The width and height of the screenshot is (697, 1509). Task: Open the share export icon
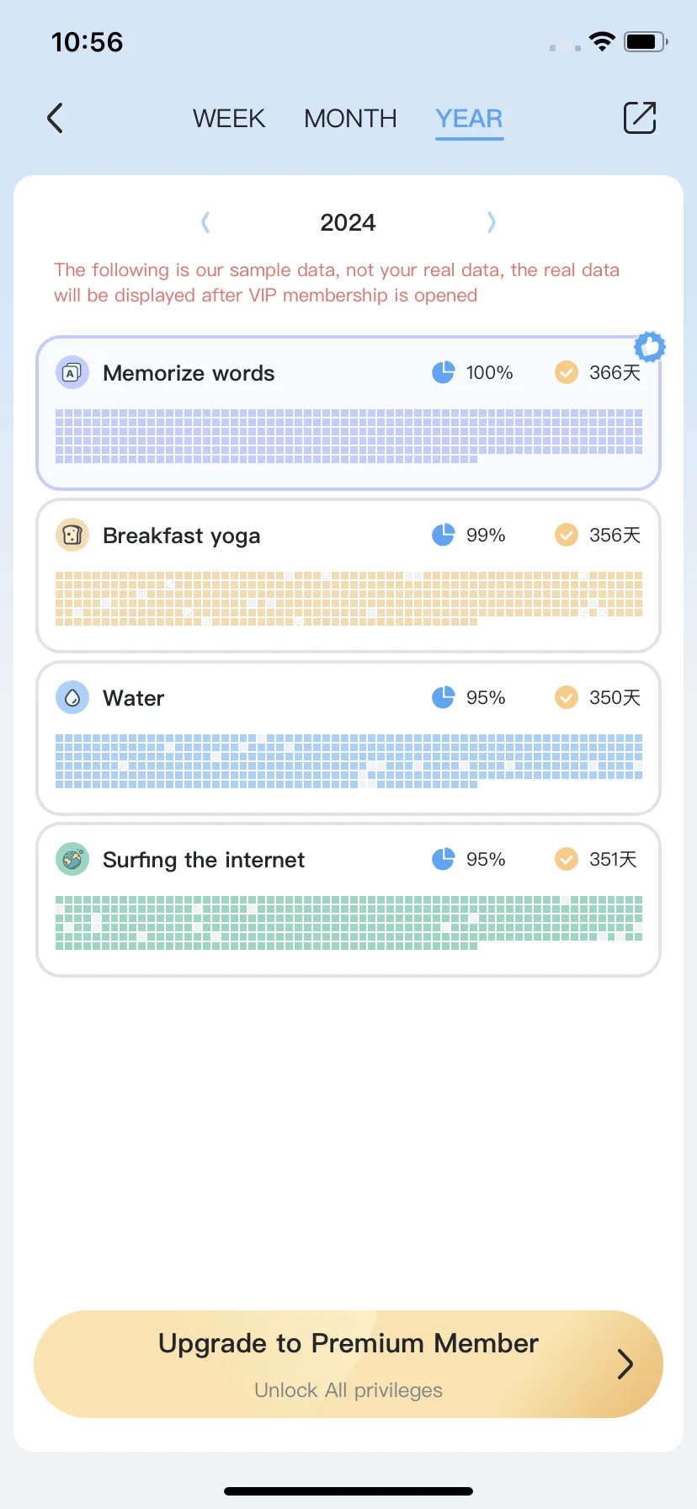(640, 118)
